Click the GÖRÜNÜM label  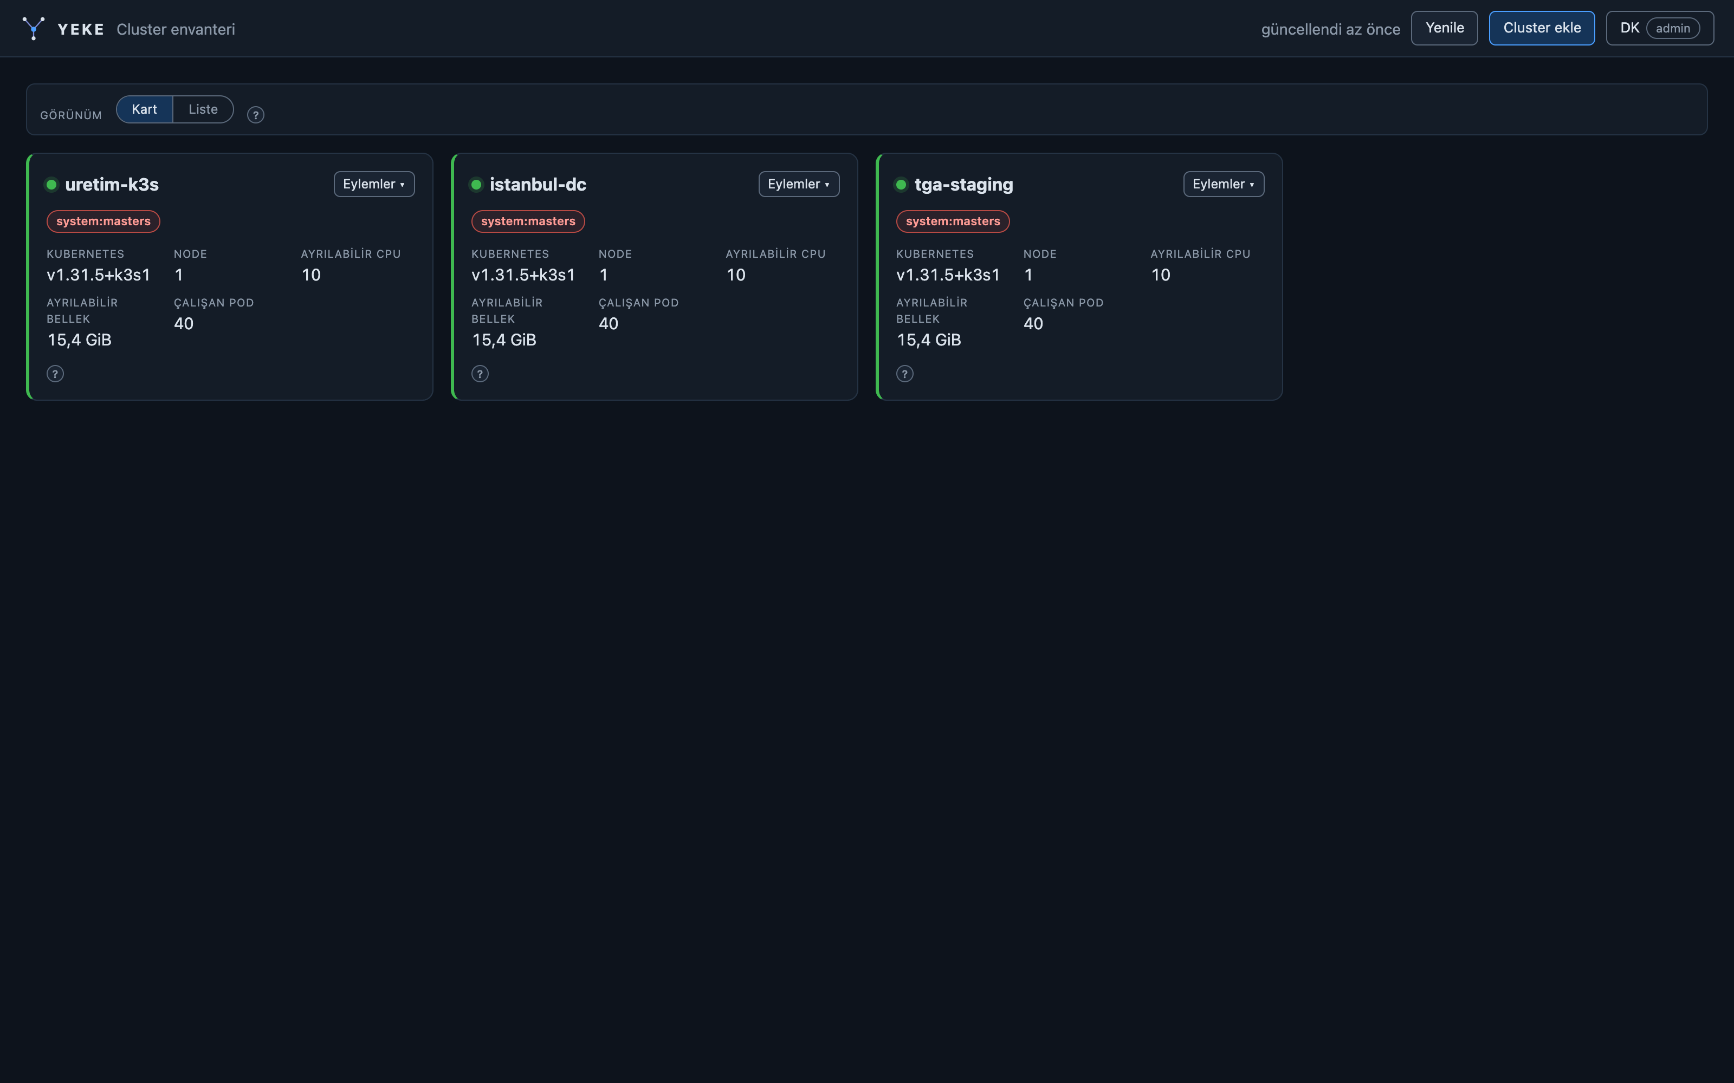(71, 115)
